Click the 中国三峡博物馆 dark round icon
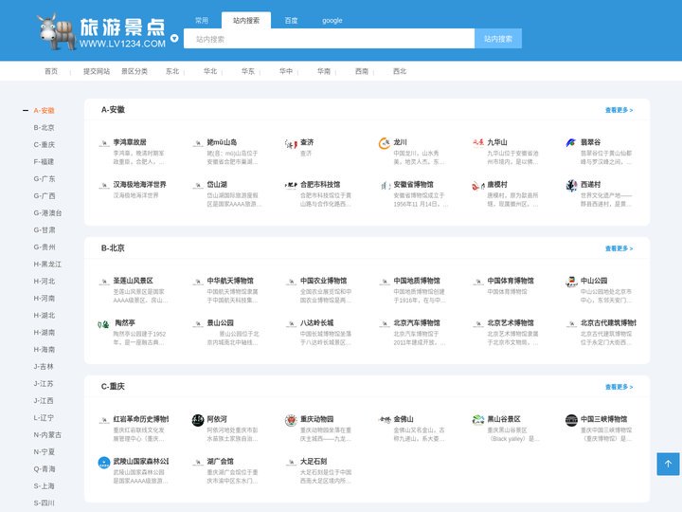This screenshot has width=682, height=512. pos(571,420)
